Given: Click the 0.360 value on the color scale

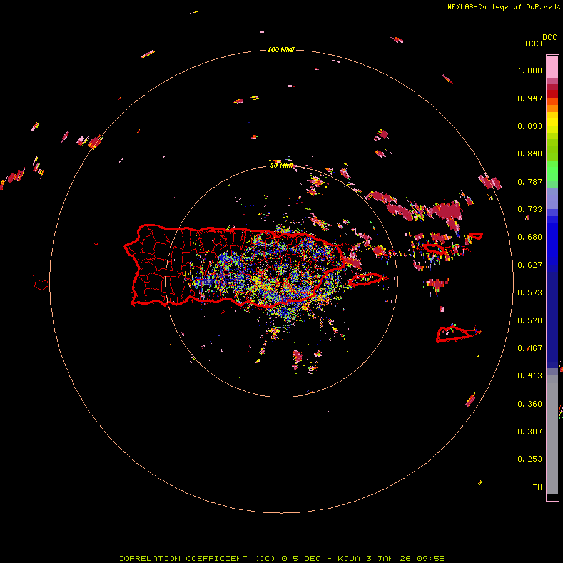Looking at the screenshot, I should [530, 404].
